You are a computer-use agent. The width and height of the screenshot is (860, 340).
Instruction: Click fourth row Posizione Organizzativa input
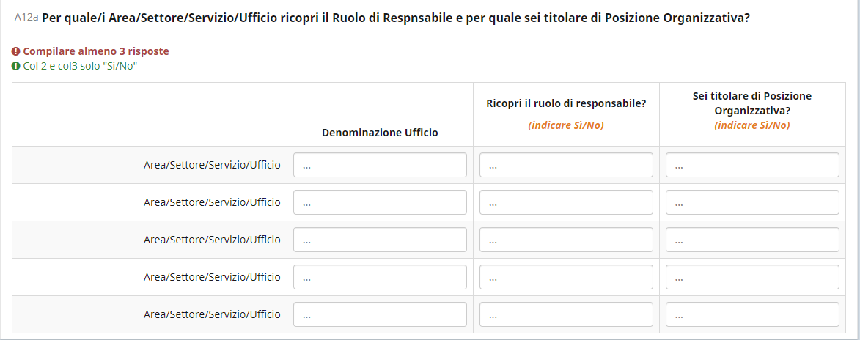(x=752, y=277)
